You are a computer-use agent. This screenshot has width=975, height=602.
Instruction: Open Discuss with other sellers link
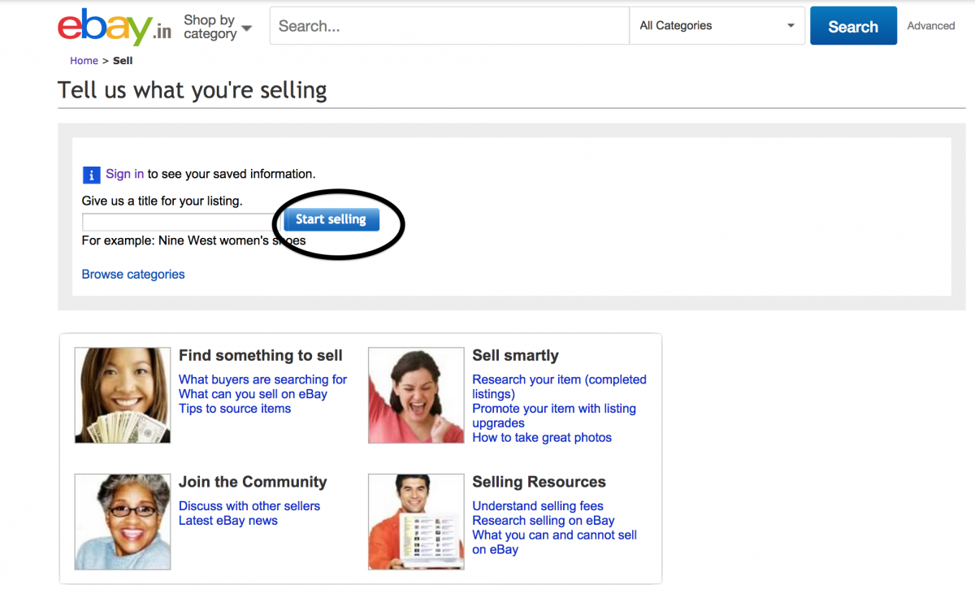[249, 506]
